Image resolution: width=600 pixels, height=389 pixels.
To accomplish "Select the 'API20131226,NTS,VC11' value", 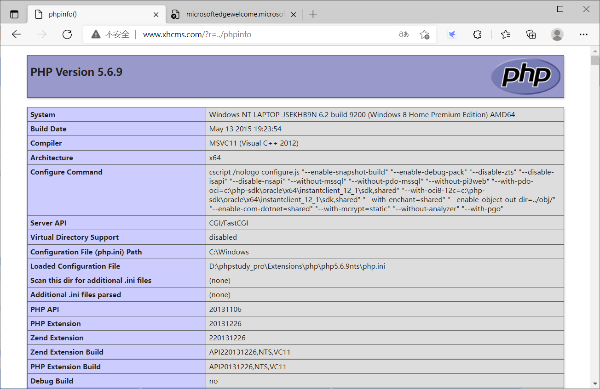I will 248,366.
